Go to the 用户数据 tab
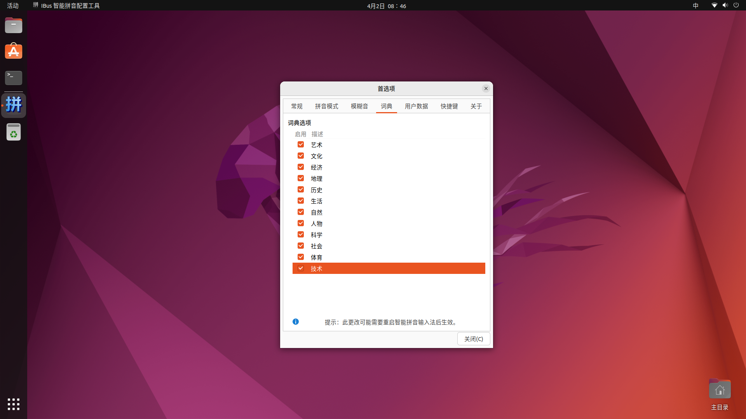The width and height of the screenshot is (746, 419). (416, 106)
